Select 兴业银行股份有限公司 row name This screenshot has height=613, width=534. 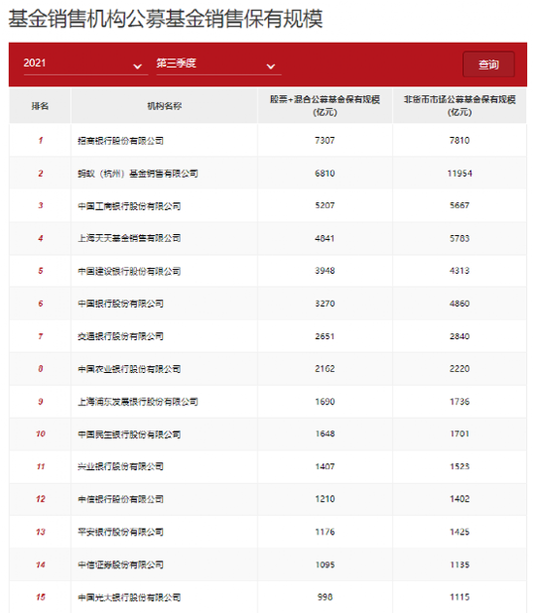pyautogui.click(x=120, y=466)
